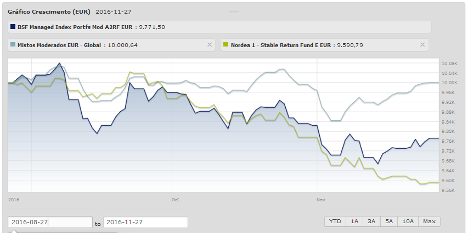Show the 10A period on chart
Viewport: 468px width, 233px height.
pos(408,222)
